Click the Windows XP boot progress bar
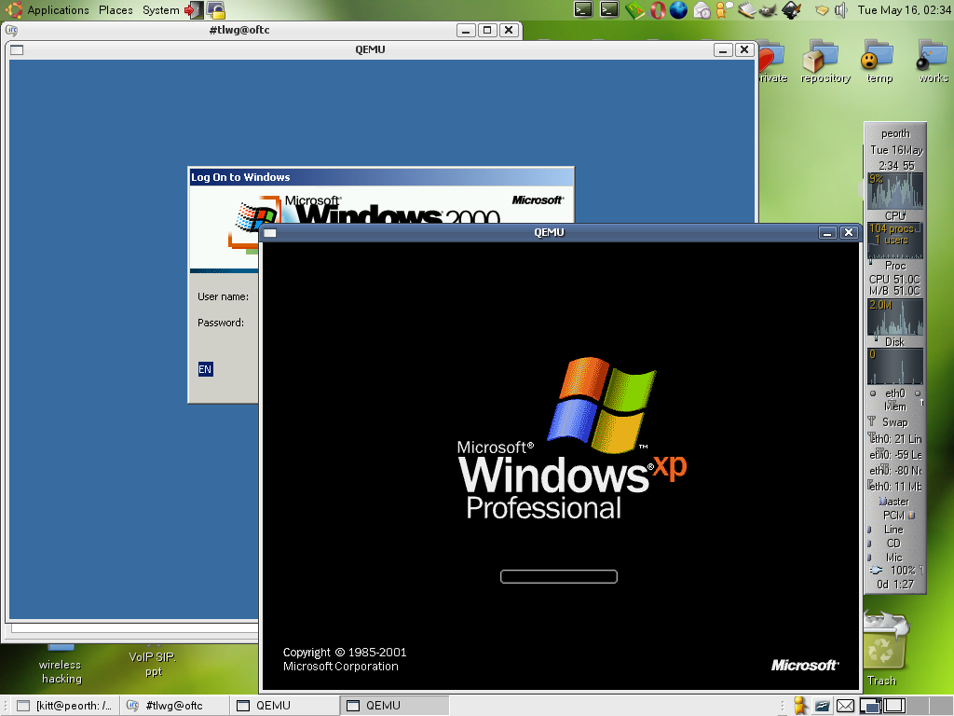 559,576
